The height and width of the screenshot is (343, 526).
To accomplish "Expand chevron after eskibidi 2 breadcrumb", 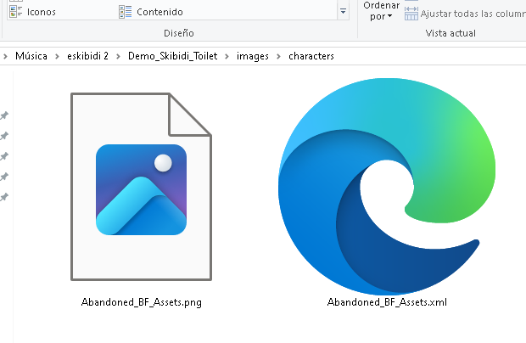I will 118,56.
